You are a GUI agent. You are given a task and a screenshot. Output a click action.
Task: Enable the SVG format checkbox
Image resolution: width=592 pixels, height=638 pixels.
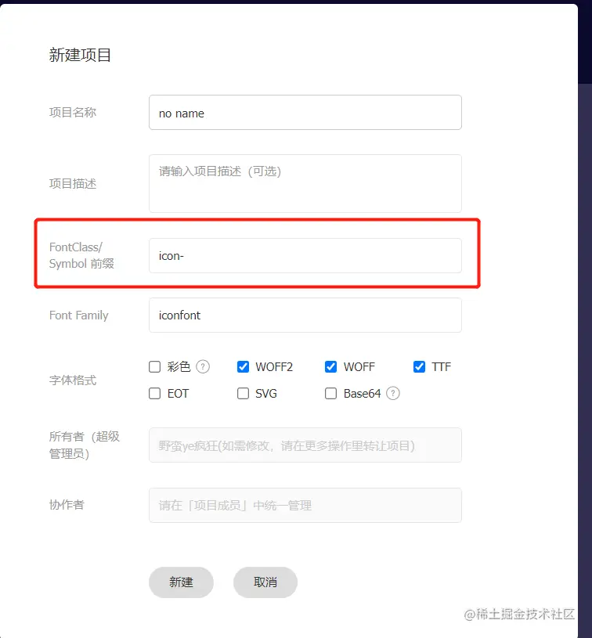[x=243, y=394]
